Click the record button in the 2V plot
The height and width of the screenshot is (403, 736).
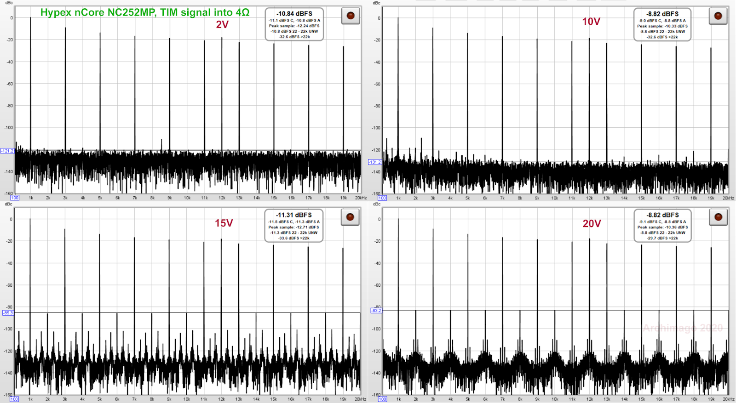[351, 16]
